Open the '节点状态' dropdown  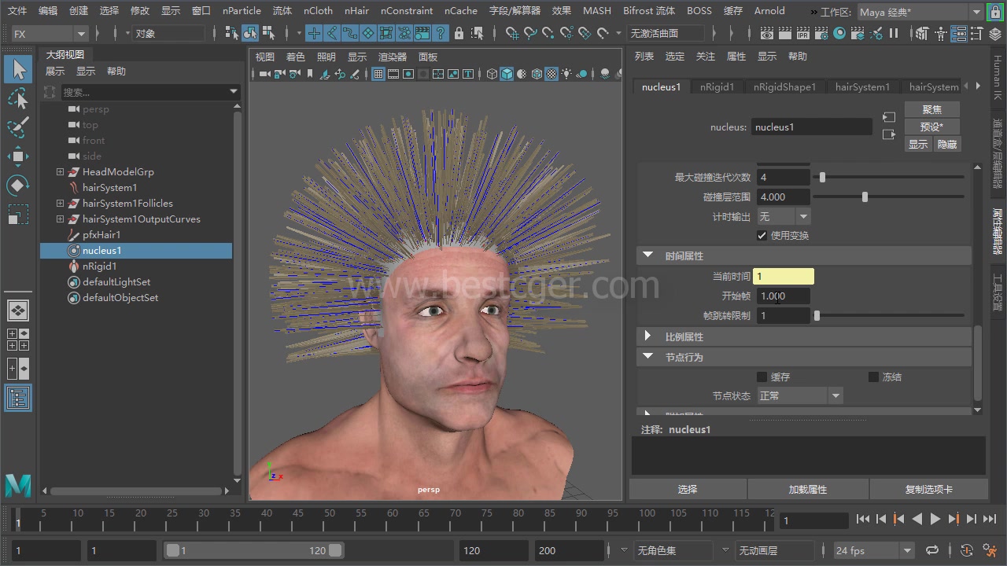pos(799,395)
